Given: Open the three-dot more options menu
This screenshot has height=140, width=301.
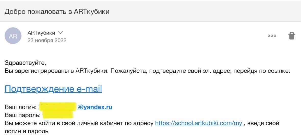Looking at the screenshot, I should coord(272,36).
